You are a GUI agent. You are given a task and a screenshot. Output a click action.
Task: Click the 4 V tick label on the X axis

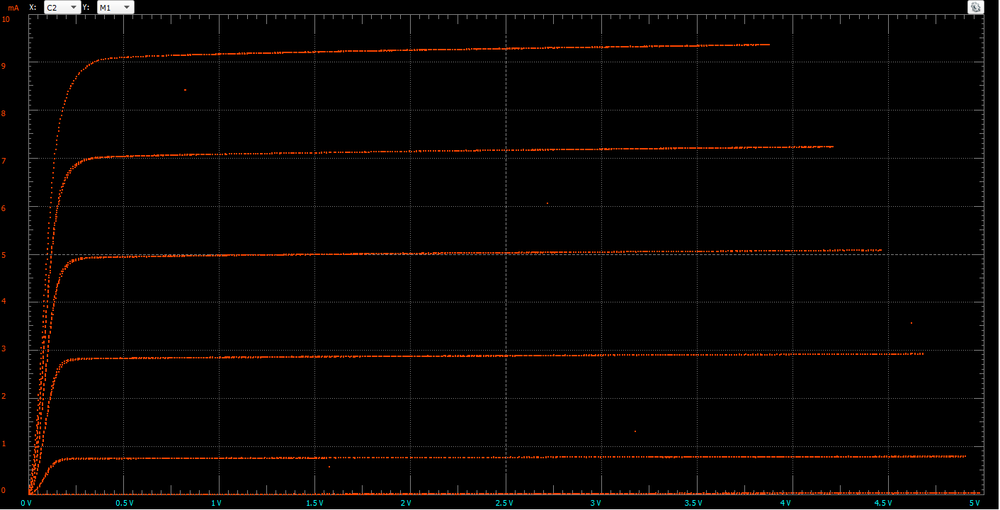tap(785, 503)
